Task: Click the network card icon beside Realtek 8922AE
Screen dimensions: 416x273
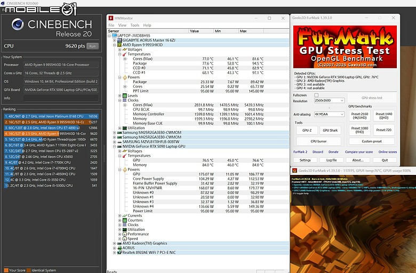Action: point(119,253)
